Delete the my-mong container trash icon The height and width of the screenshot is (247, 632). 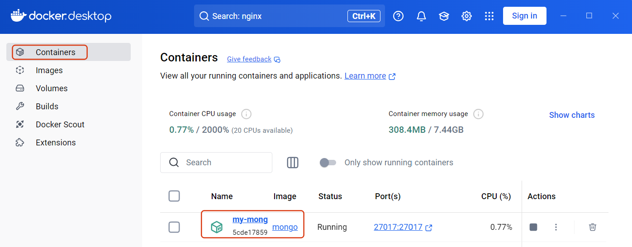coord(593,227)
